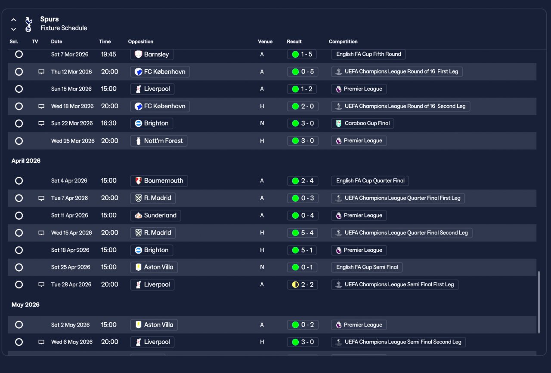
Task: Open Sunderland club button
Action: [x=155, y=215]
